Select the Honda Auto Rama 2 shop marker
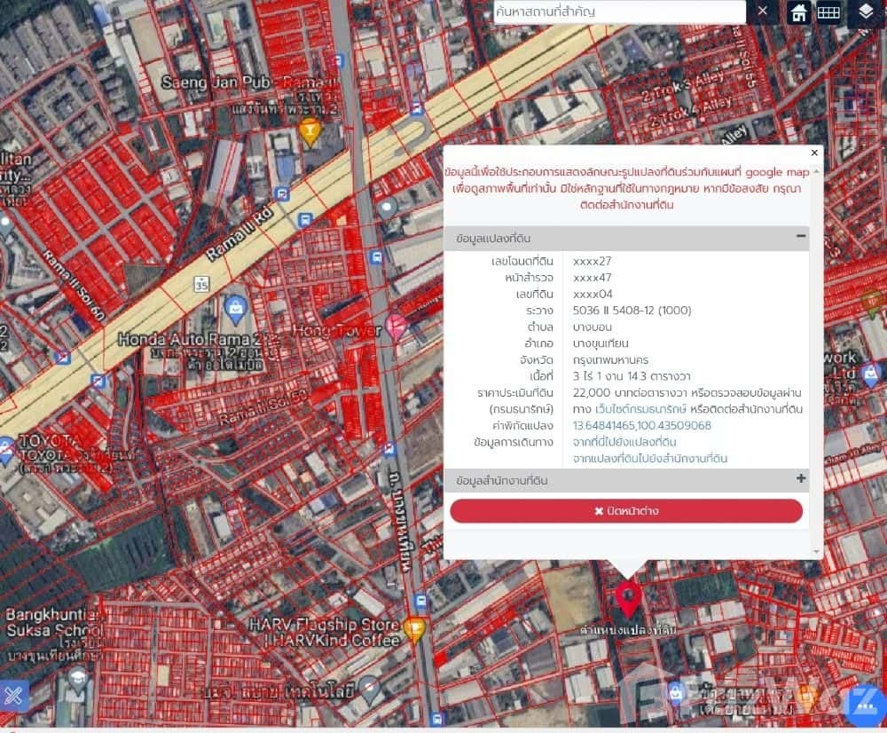887x733 pixels. [x=235, y=309]
